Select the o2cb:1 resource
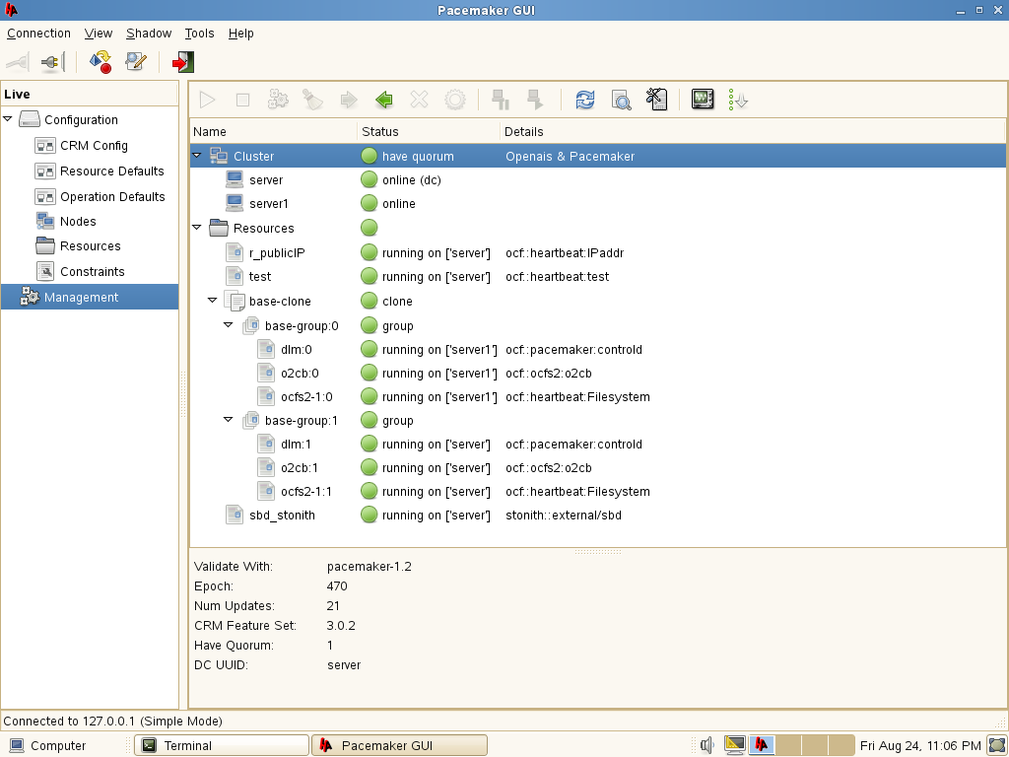Image resolution: width=1009 pixels, height=757 pixels. click(598, 468)
